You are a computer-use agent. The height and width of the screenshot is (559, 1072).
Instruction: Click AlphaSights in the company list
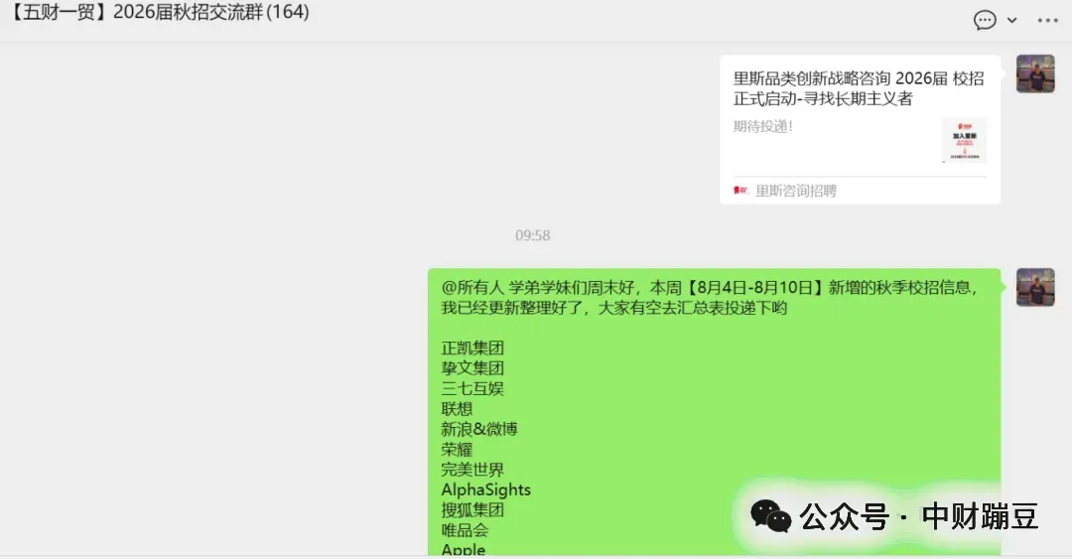(x=486, y=489)
